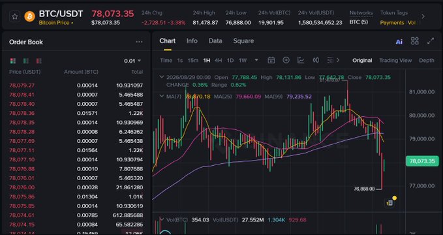The height and width of the screenshot is (235, 443).
Task: Show both bids and asks order book view
Action: [x=13, y=61]
